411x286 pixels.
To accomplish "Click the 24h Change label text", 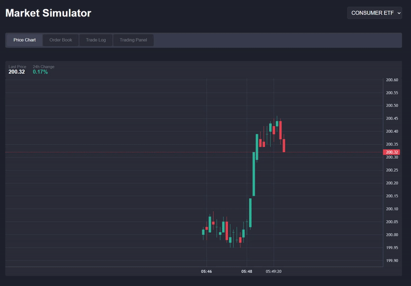I will pos(44,67).
